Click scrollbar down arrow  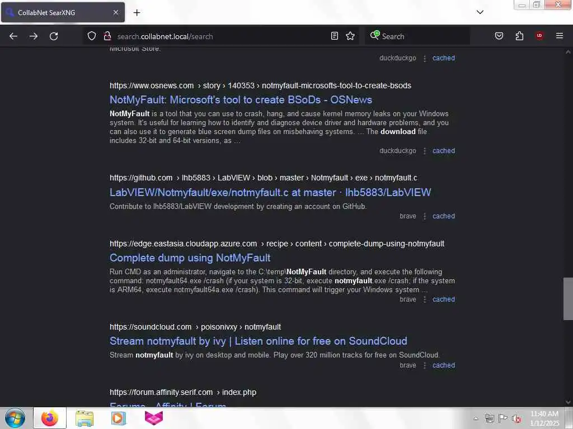click(x=568, y=402)
